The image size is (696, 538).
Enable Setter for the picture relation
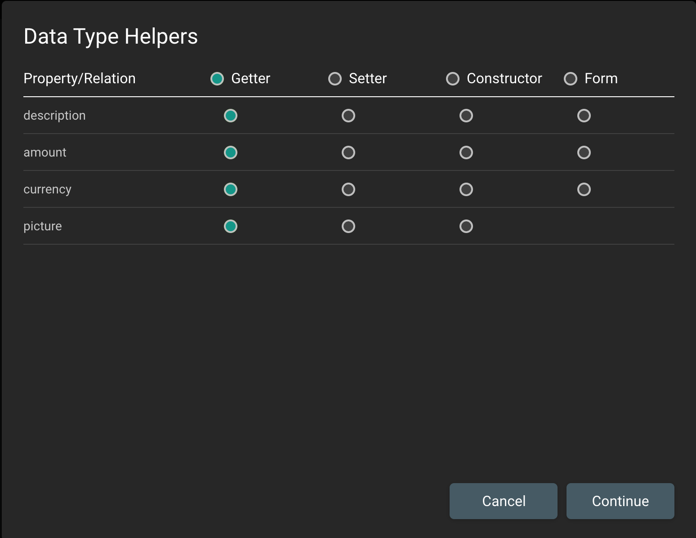[348, 226]
